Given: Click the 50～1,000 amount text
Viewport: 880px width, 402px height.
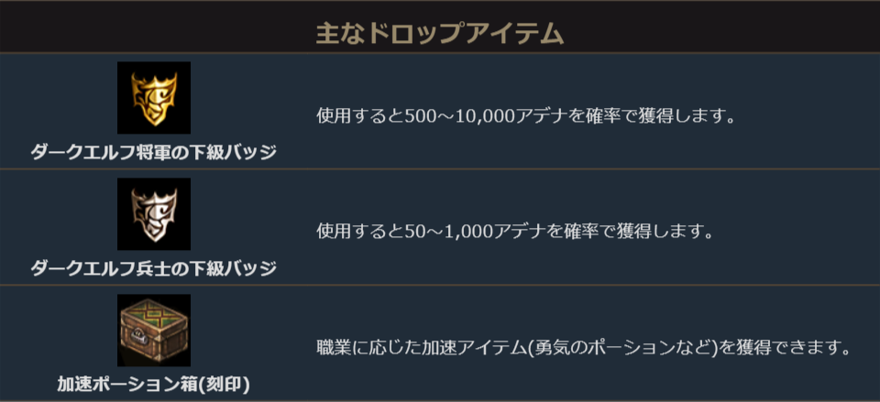Looking at the screenshot, I should coord(445,233).
